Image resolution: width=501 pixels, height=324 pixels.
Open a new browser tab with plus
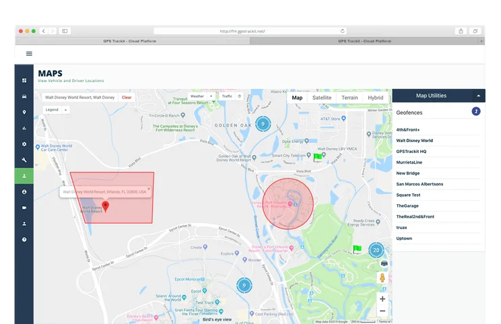tap(481, 41)
